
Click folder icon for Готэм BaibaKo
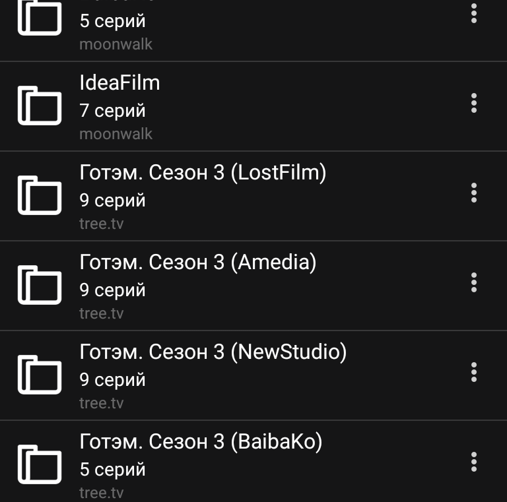coord(40,464)
